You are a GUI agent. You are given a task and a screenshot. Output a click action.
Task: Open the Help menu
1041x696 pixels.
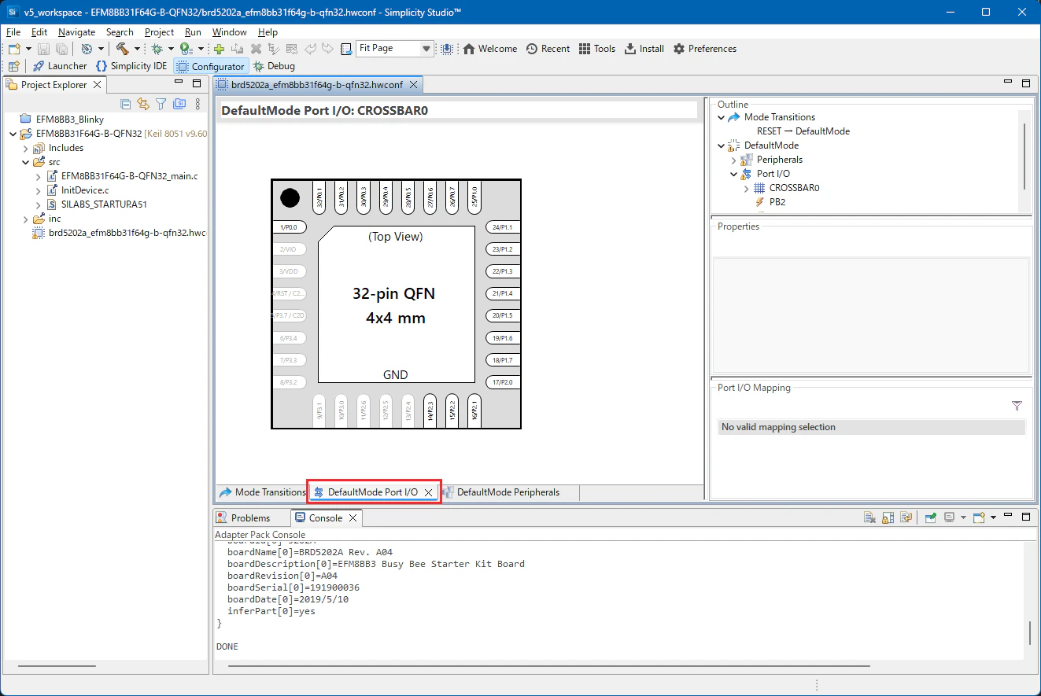pyautogui.click(x=268, y=32)
